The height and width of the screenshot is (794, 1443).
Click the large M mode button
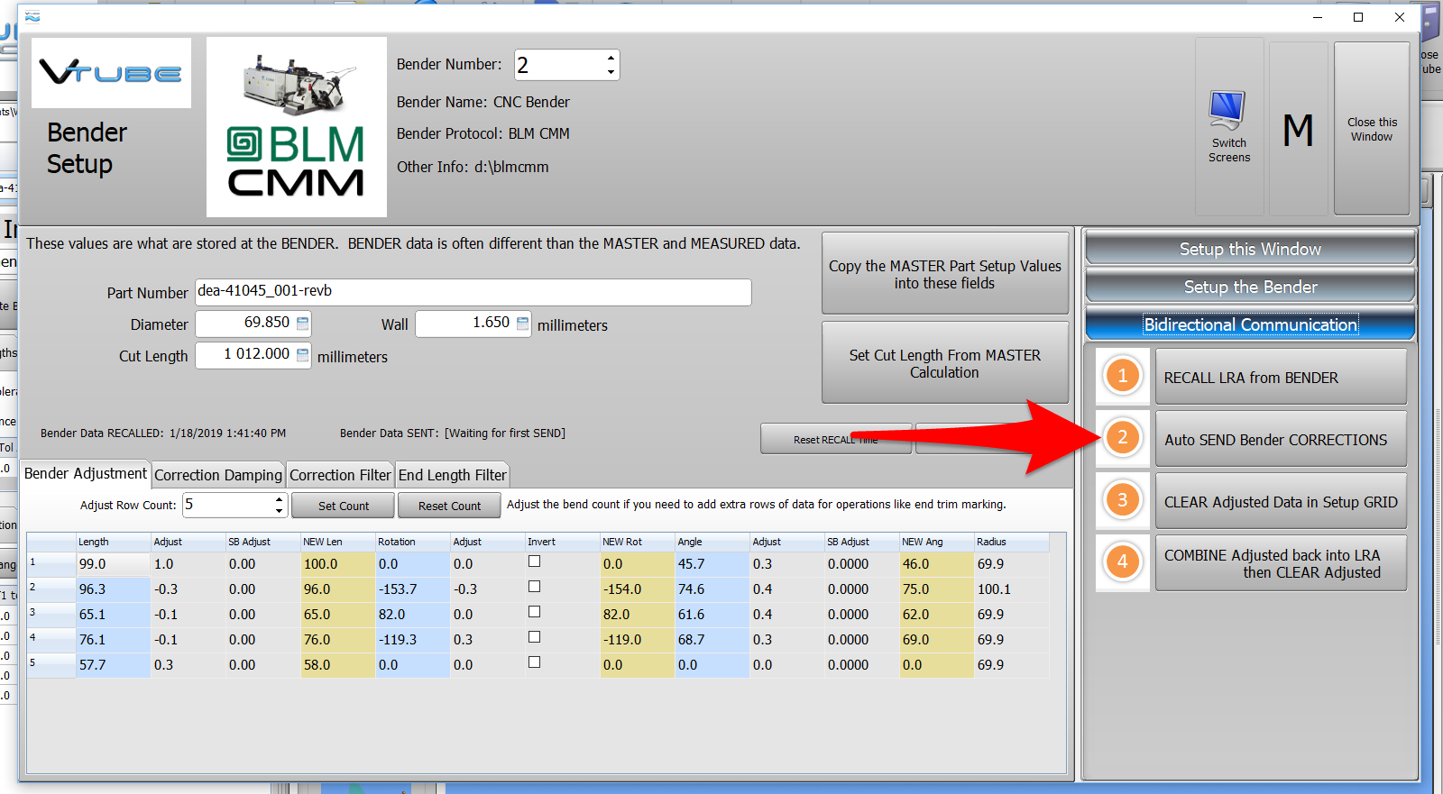point(1298,130)
